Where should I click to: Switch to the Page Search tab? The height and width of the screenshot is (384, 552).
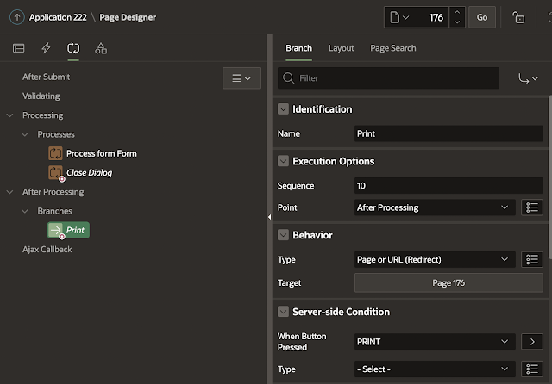(392, 49)
